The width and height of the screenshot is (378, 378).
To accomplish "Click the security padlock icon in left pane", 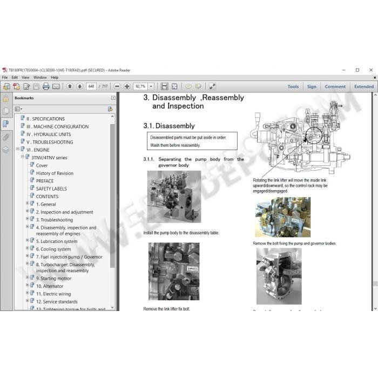I will click(6, 98).
